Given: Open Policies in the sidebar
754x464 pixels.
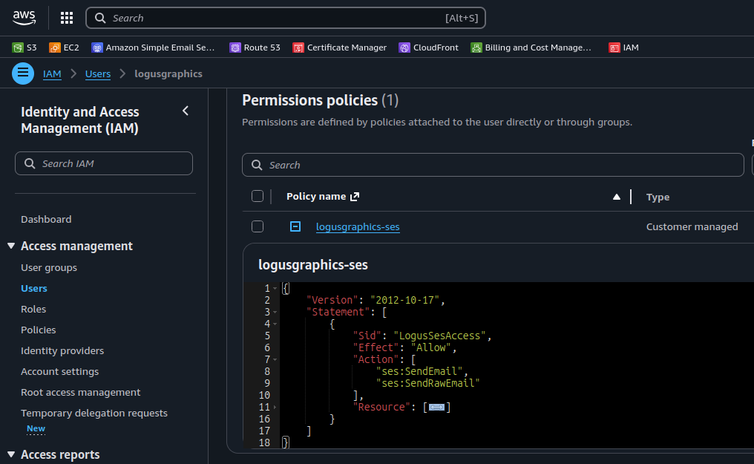Looking at the screenshot, I should pyautogui.click(x=39, y=330).
